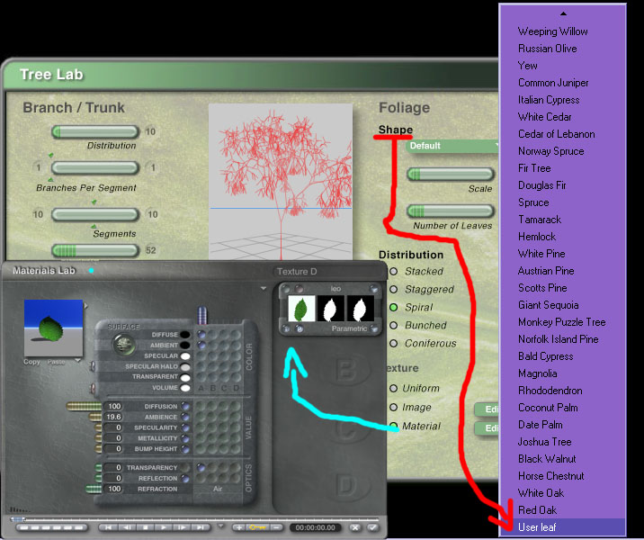Viewport: 644px width, 540px height.
Task: Click the pinkish button beside it on Texture D
Action: pyautogui.click(x=299, y=289)
